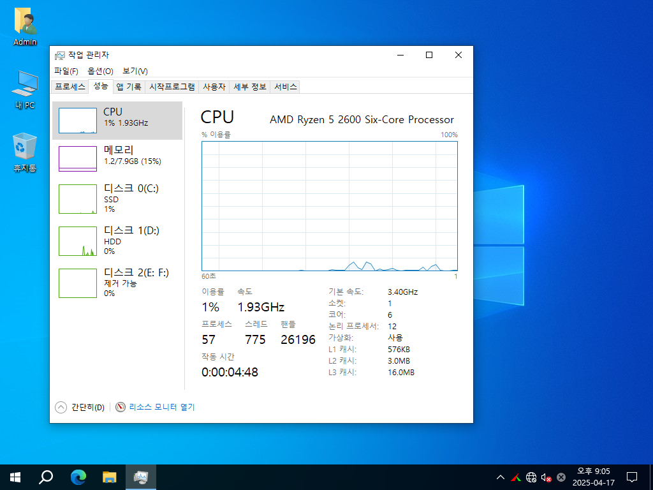Viewport: 653px width, 490px height.
Task: Click the 핸들 value 26196
Action: pyautogui.click(x=298, y=339)
